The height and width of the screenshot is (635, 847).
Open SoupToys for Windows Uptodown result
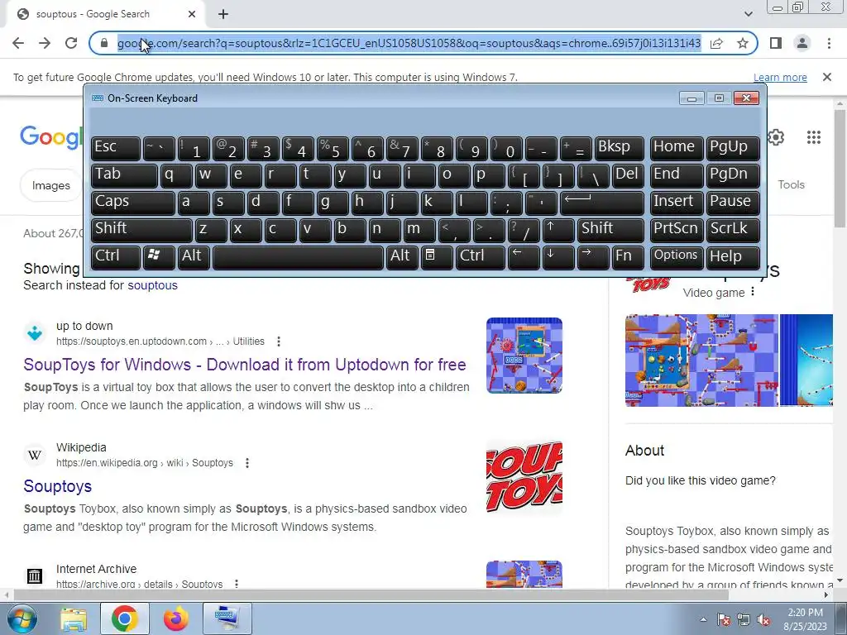(x=245, y=365)
